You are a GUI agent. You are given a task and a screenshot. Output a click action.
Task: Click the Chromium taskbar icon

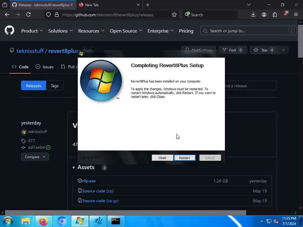pos(62,221)
